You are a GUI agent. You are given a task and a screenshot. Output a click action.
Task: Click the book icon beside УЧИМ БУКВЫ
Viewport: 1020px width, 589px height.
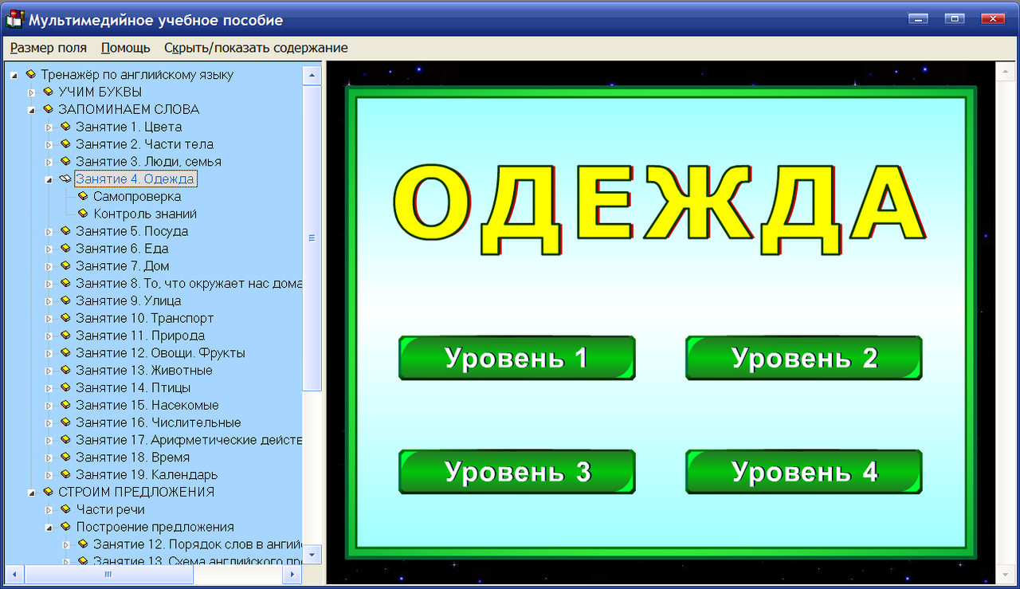pyautogui.click(x=48, y=92)
